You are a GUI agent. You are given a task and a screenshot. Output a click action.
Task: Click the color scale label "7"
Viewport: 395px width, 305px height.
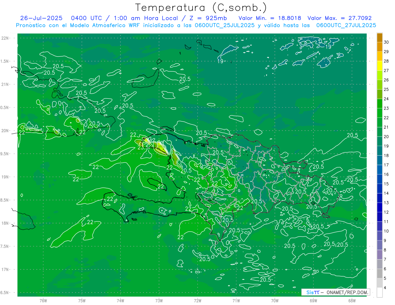click(385, 260)
